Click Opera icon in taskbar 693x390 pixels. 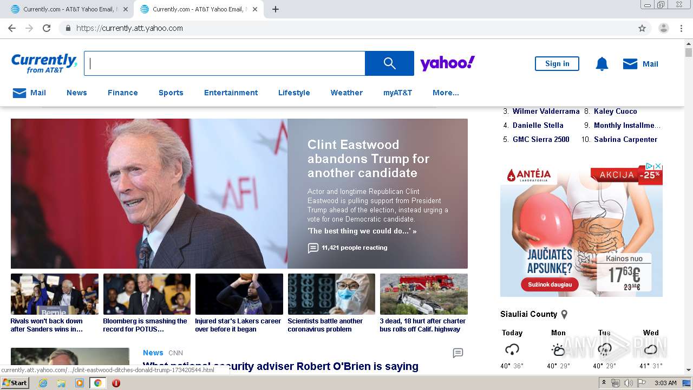click(116, 383)
